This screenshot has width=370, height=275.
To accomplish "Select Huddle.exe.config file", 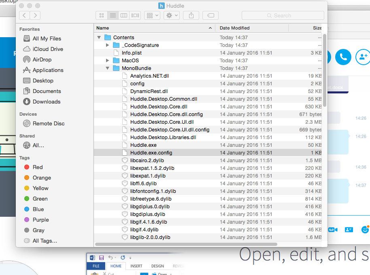I will click(x=208, y=153).
